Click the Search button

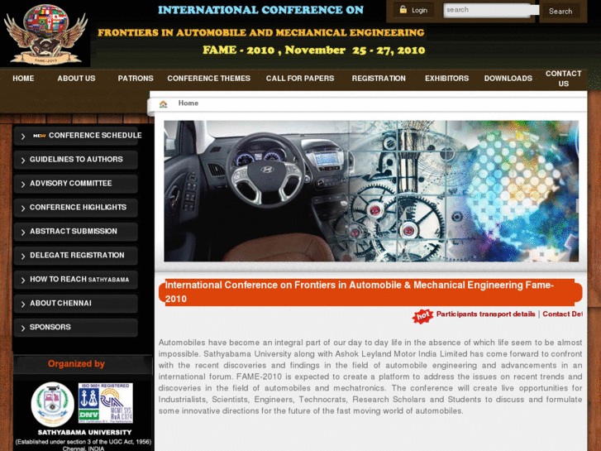coord(560,11)
